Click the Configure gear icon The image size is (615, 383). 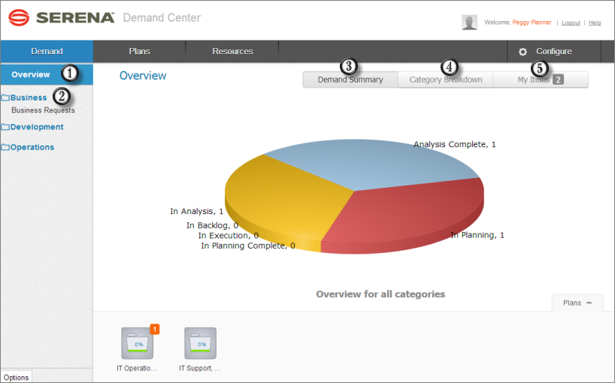pos(523,52)
